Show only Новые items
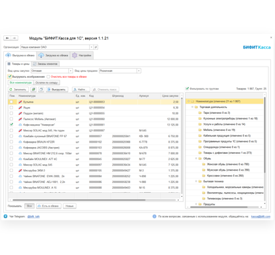Screen dimensions: 275x255 click(x=69, y=206)
